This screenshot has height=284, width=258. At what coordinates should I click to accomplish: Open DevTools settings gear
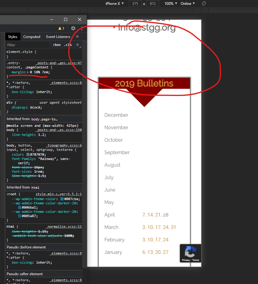73,28
